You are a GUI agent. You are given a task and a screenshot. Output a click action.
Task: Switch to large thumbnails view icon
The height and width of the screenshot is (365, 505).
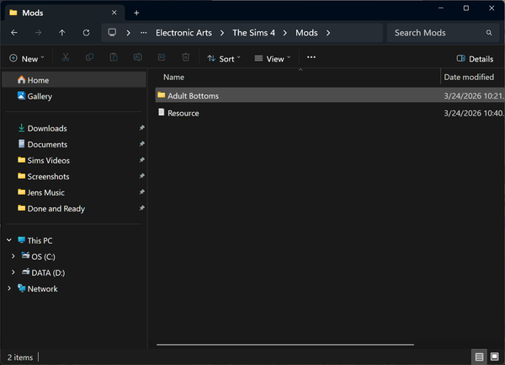(493, 357)
